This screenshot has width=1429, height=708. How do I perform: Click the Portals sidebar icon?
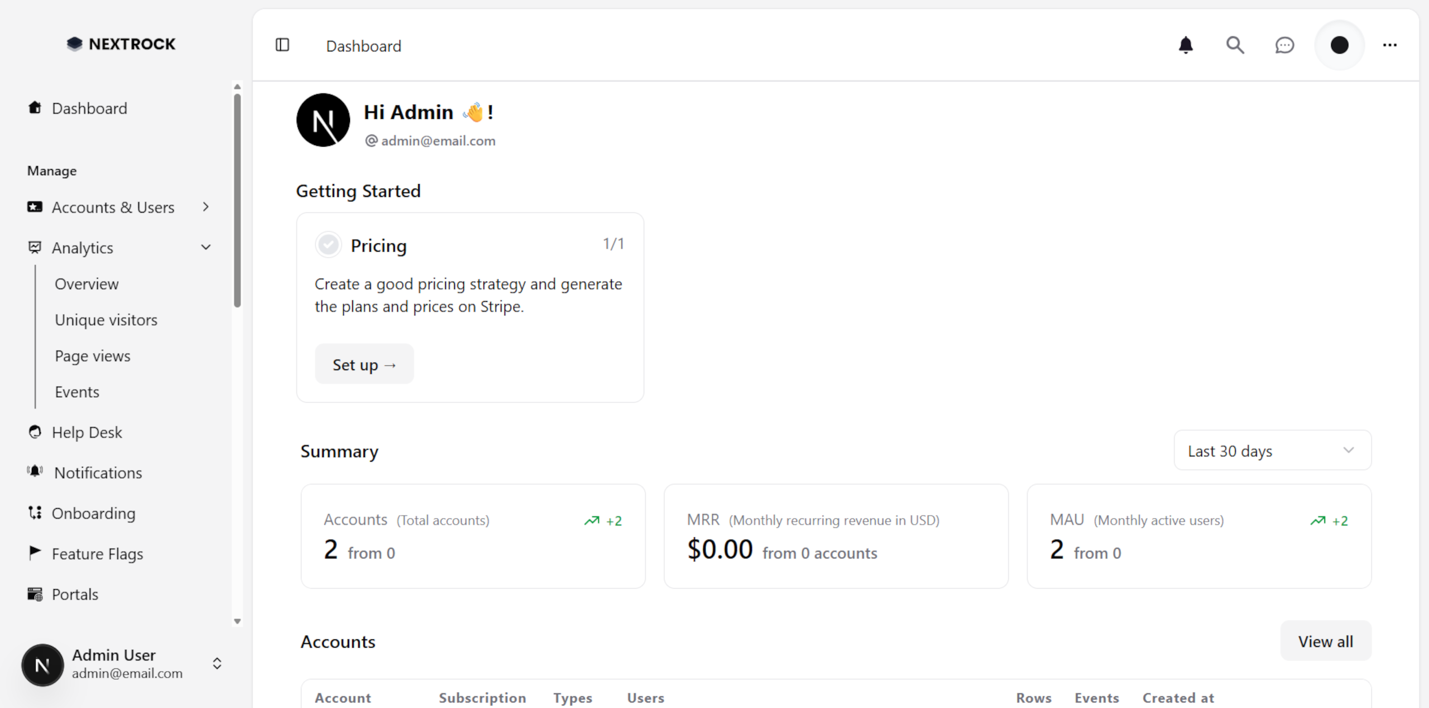coord(35,594)
